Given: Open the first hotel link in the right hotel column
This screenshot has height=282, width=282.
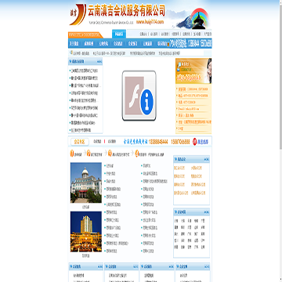Looking at the screenshot, I should (146, 166).
